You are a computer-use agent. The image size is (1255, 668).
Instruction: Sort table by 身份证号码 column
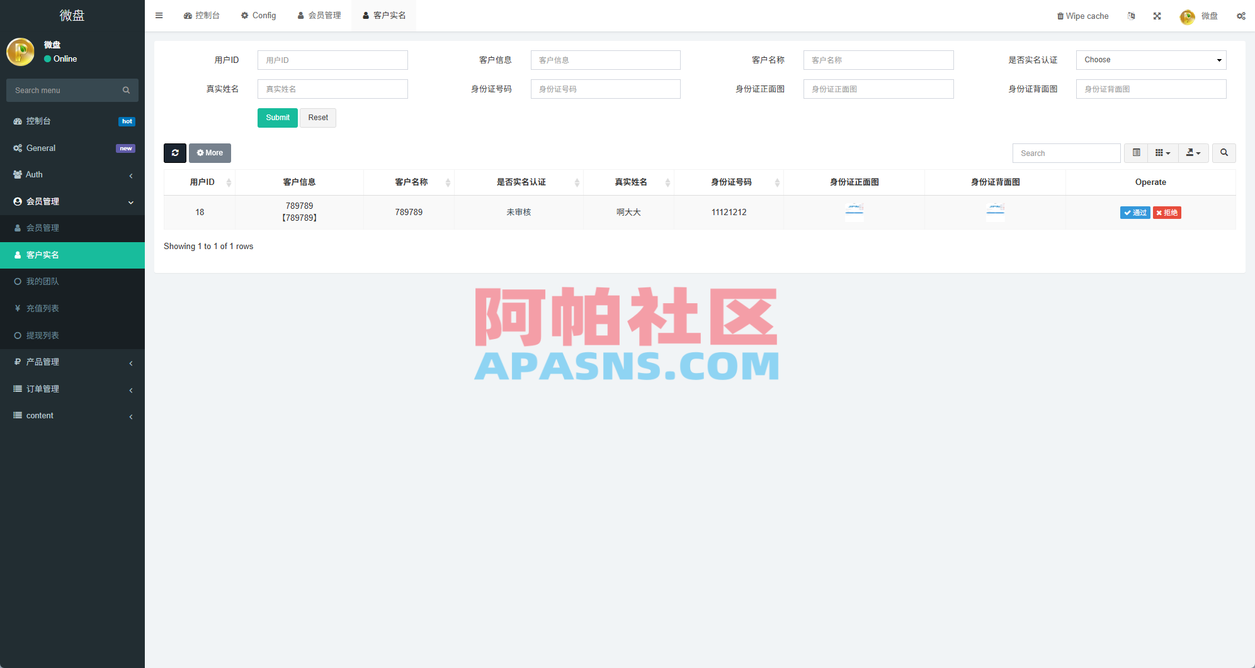(729, 182)
